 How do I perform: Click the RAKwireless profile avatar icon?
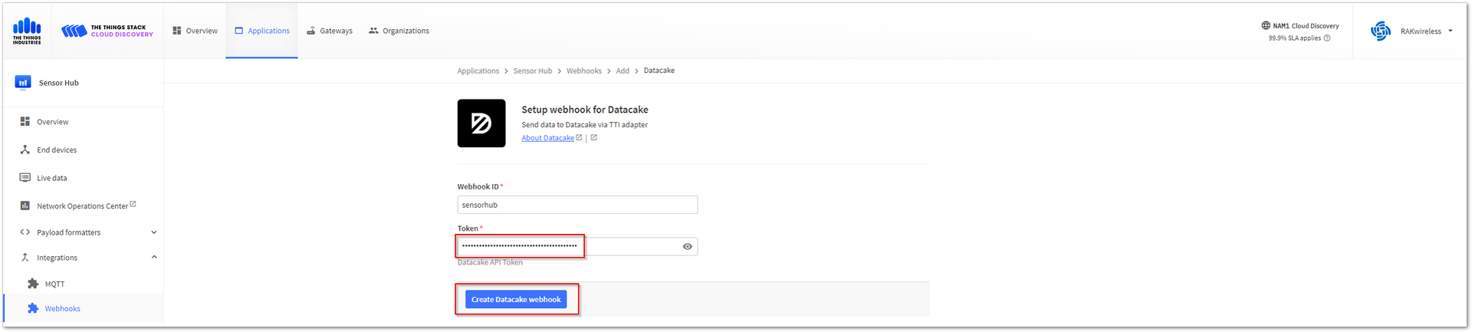click(1381, 31)
